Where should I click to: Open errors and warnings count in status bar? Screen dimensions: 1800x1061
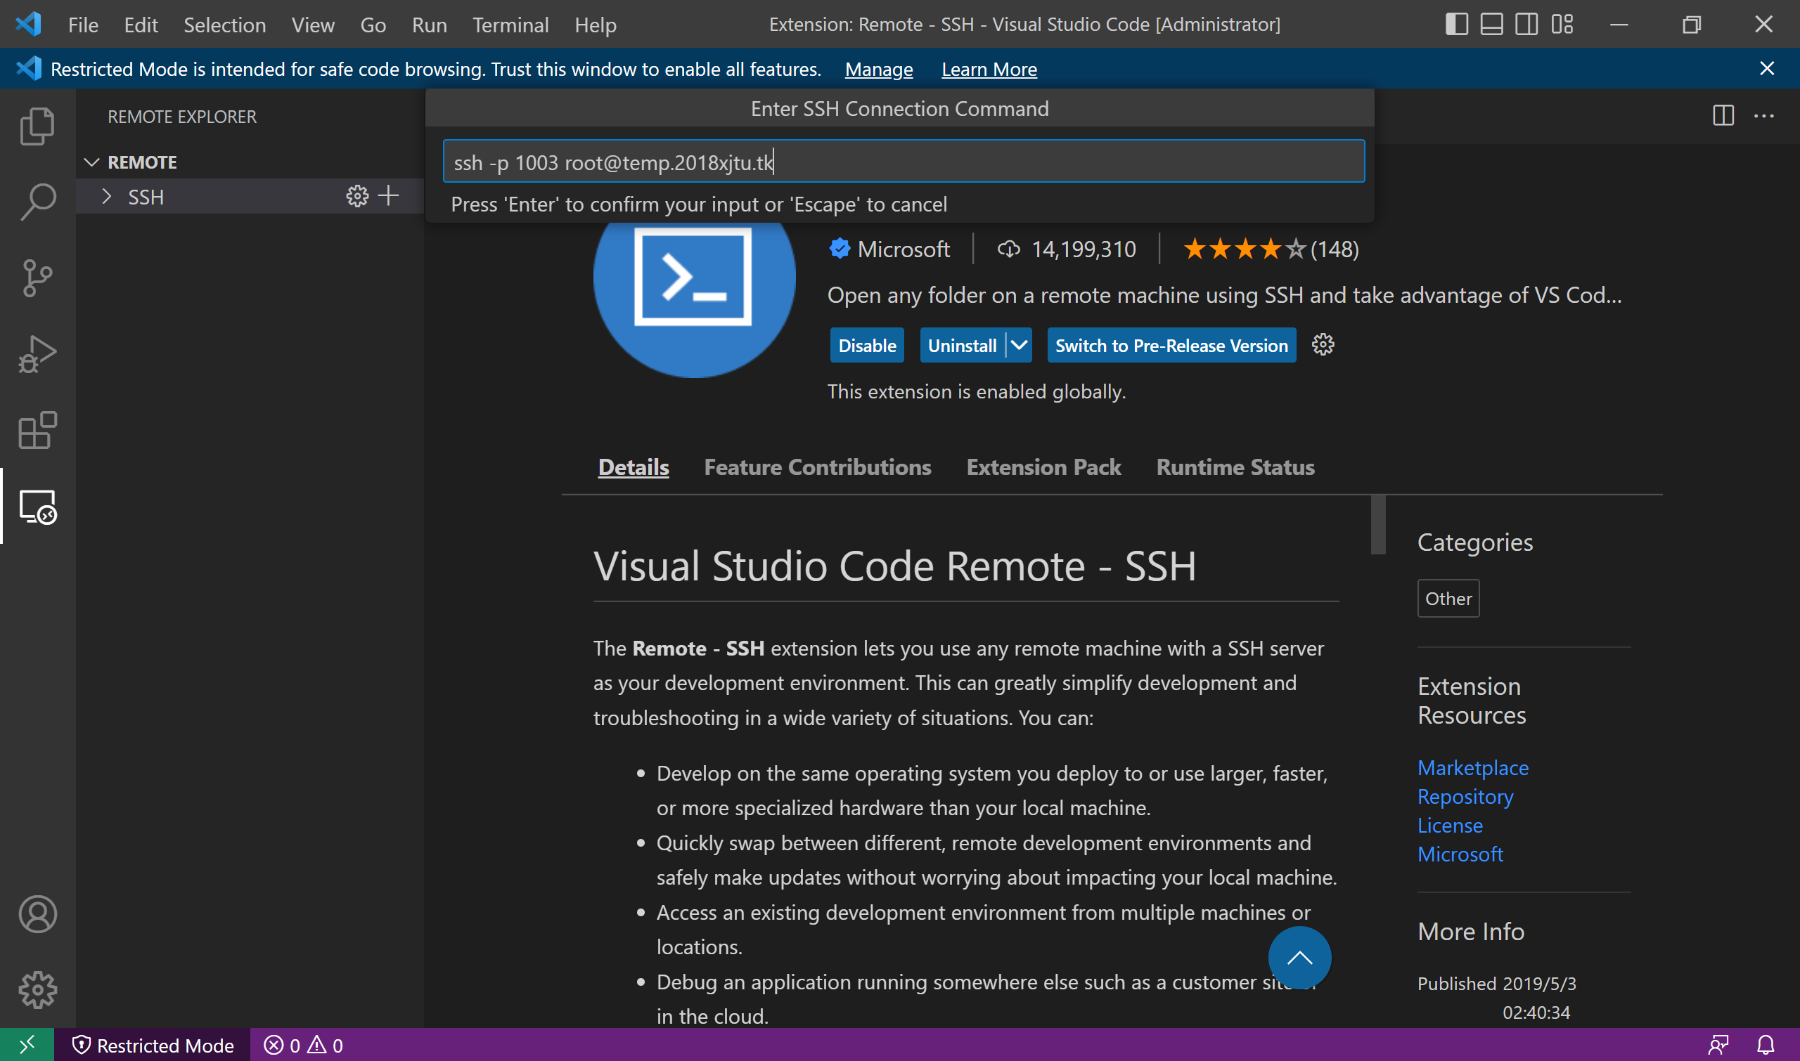[x=303, y=1046]
